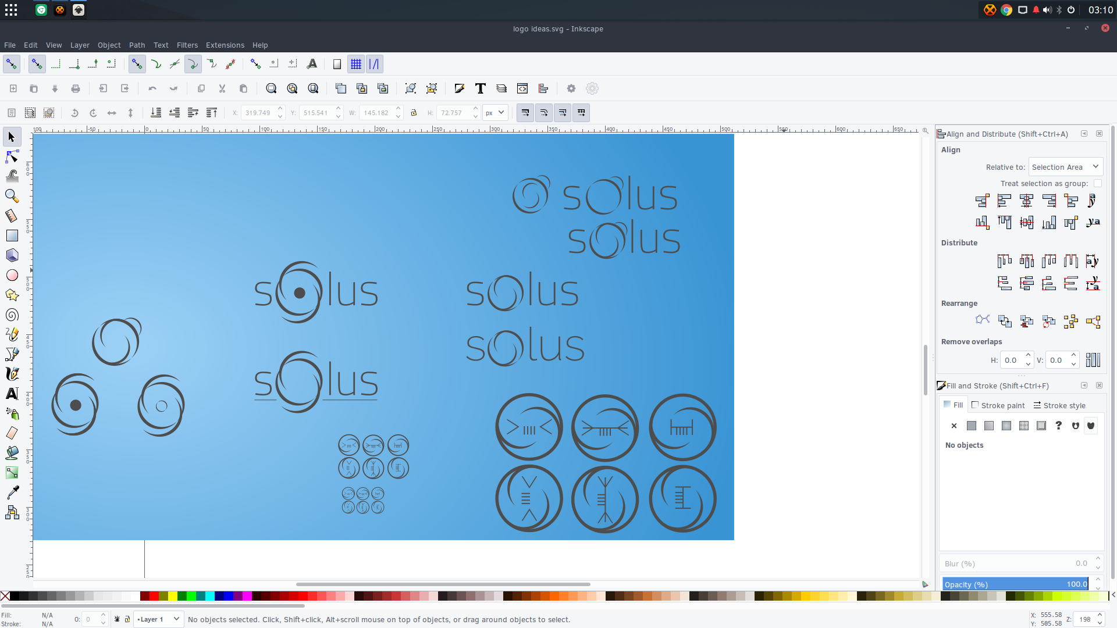
Task: Open the Layer 1 selector dropdown
Action: click(158, 619)
